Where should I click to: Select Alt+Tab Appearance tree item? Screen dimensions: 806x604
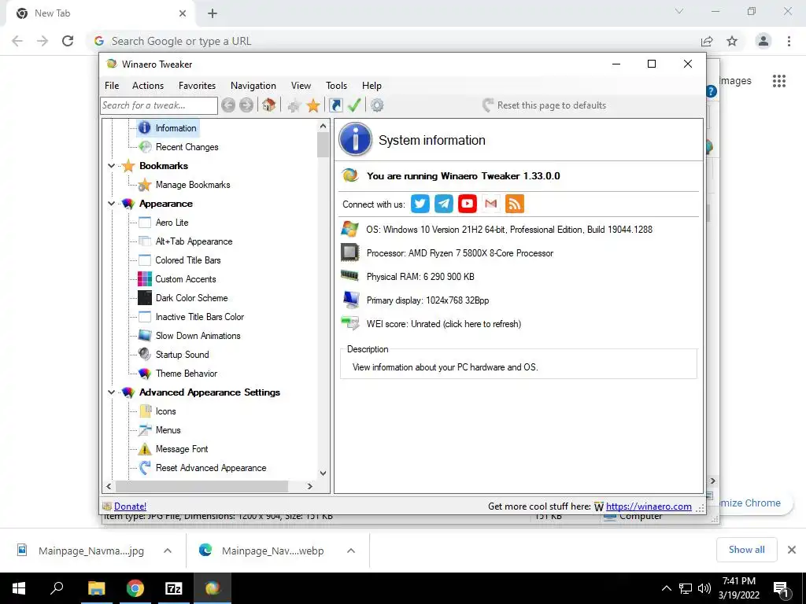(194, 241)
